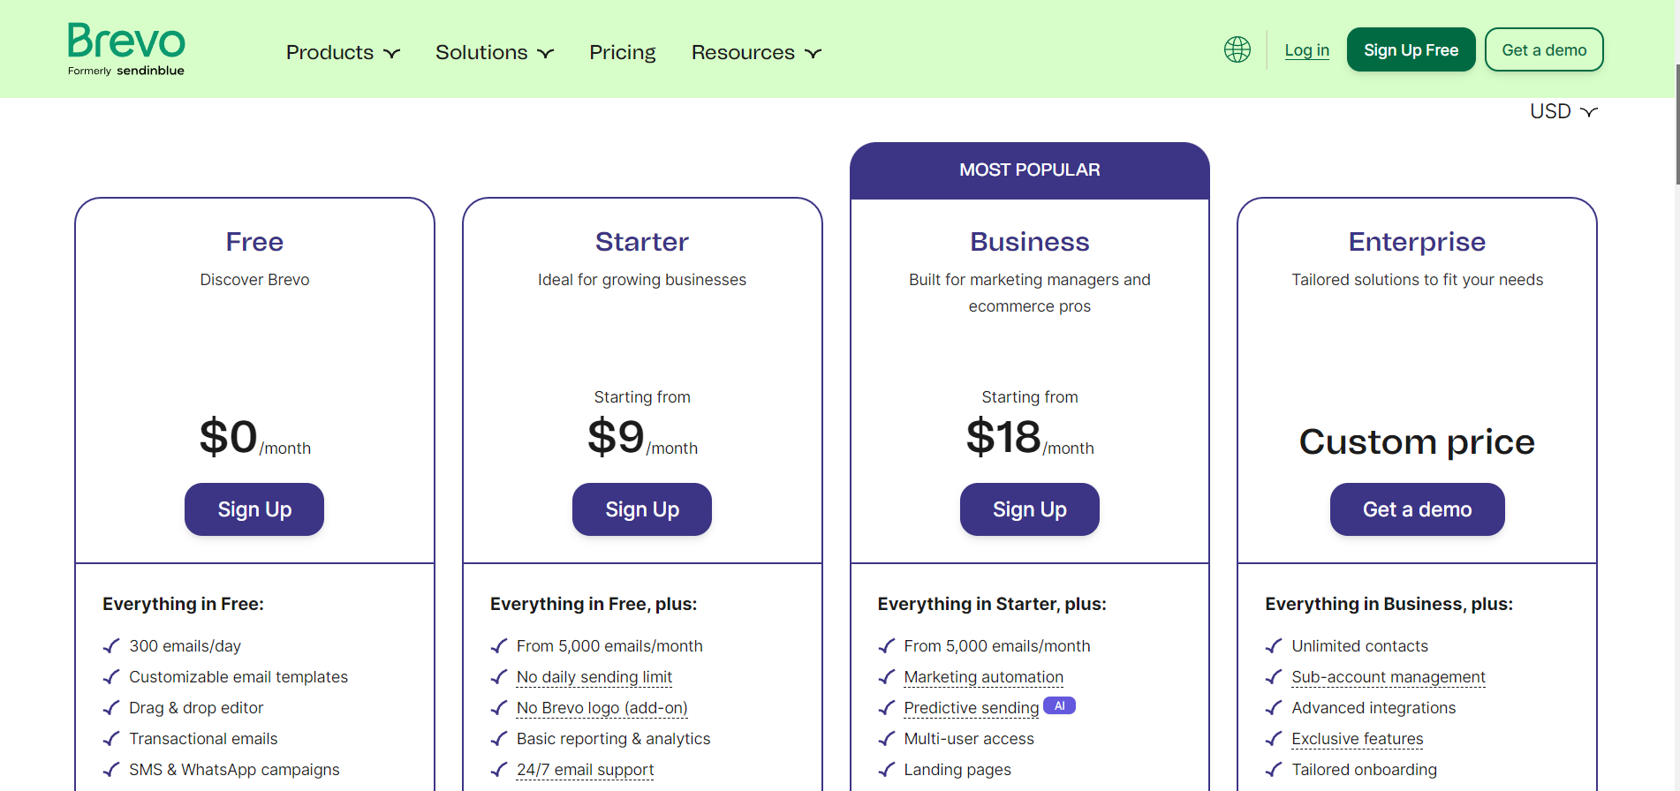This screenshot has height=791, width=1680.
Task: Open the Solutions dropdown
Action: click(494, 52)
